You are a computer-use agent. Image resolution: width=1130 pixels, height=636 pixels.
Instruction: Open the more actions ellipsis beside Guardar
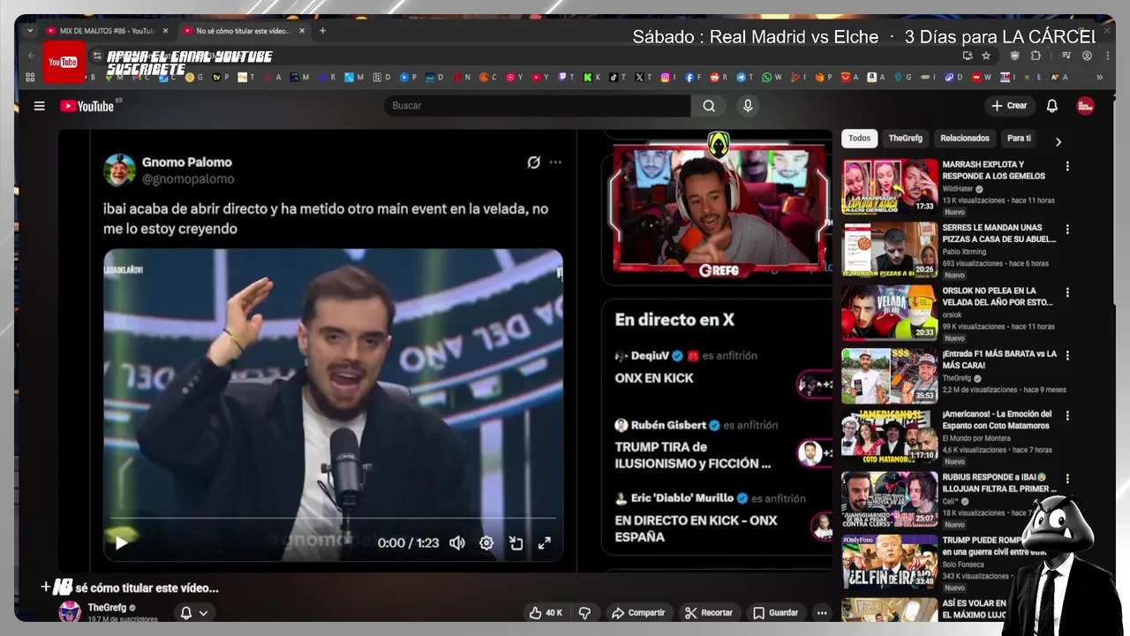pos(822,613)
